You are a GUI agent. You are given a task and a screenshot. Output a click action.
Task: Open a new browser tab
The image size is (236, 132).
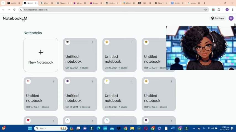pos(204,3)
